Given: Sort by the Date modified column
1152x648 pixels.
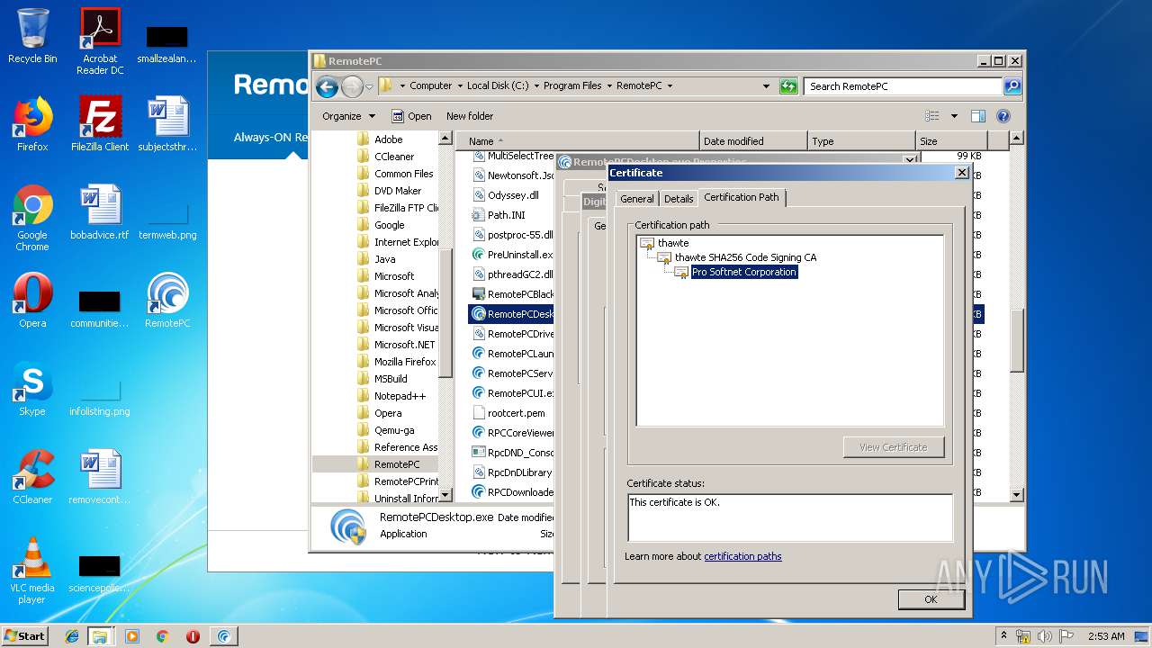Looking at the screenshot, I should (753, 141).
